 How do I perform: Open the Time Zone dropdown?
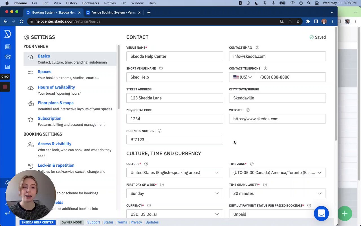(277, 173)
